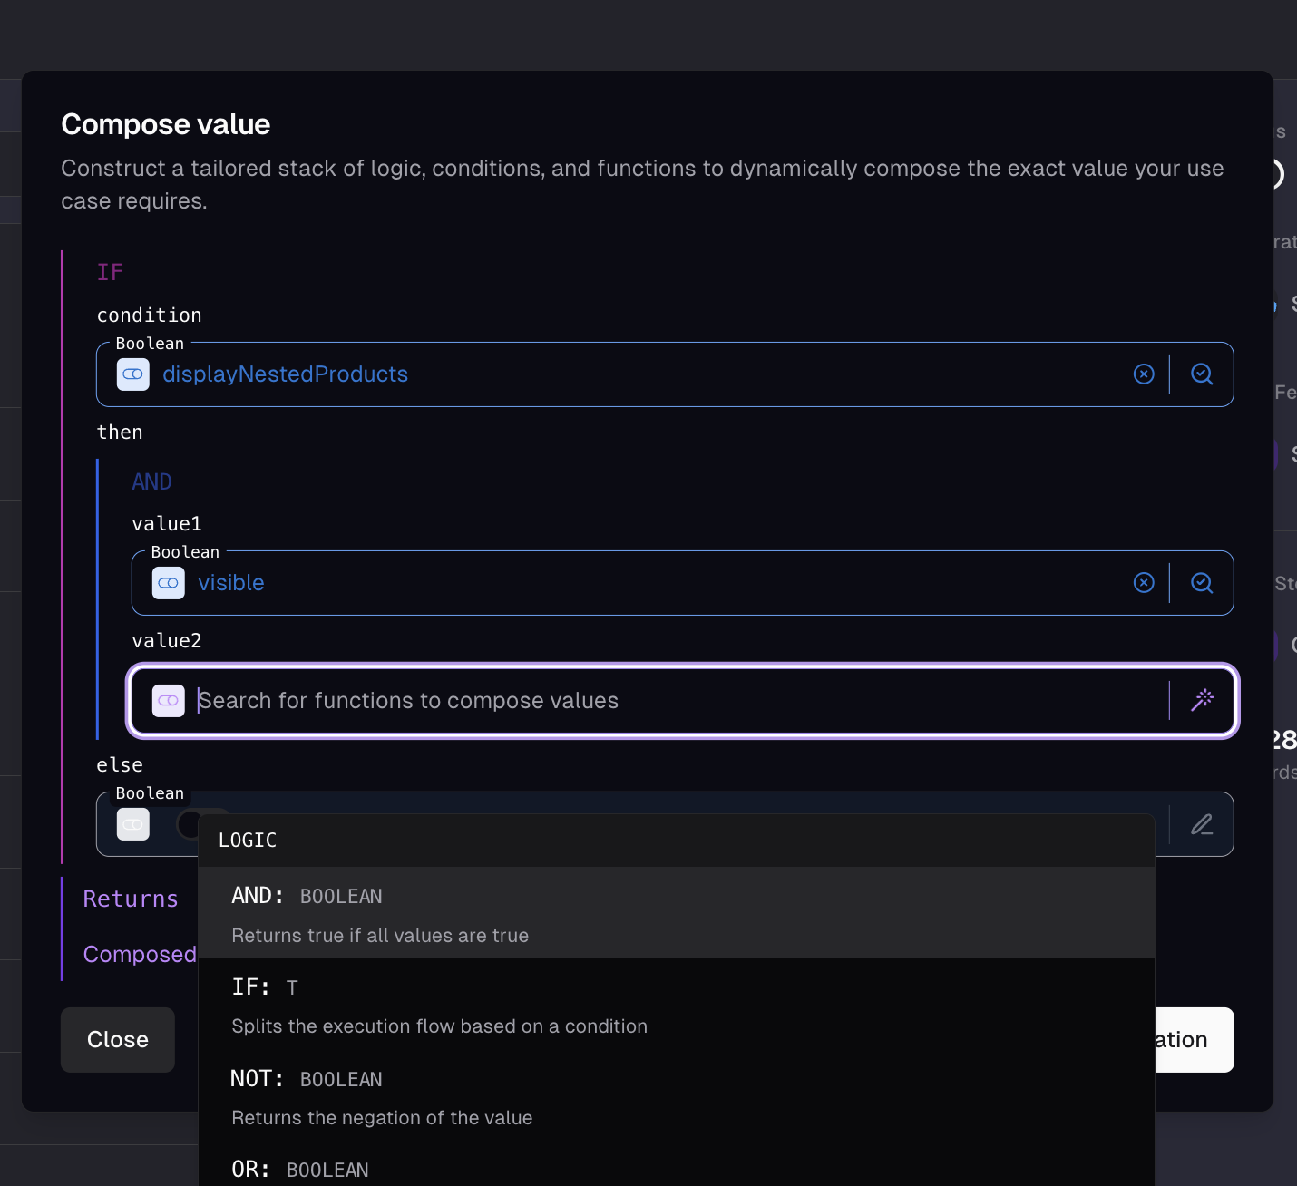Clear the displayNestedProducts condition value
This screenshot has height=1186, width=1297.
point(1144,374)
